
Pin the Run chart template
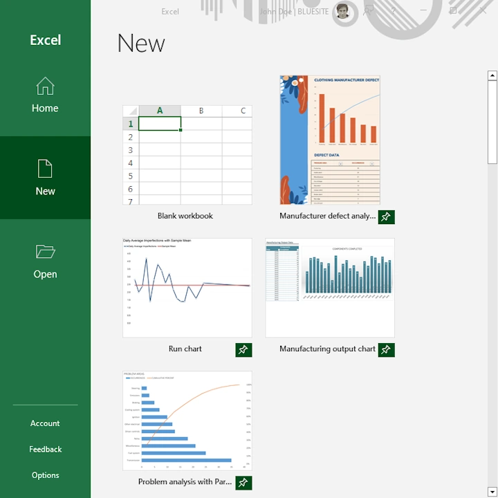(x=243, y=350)
